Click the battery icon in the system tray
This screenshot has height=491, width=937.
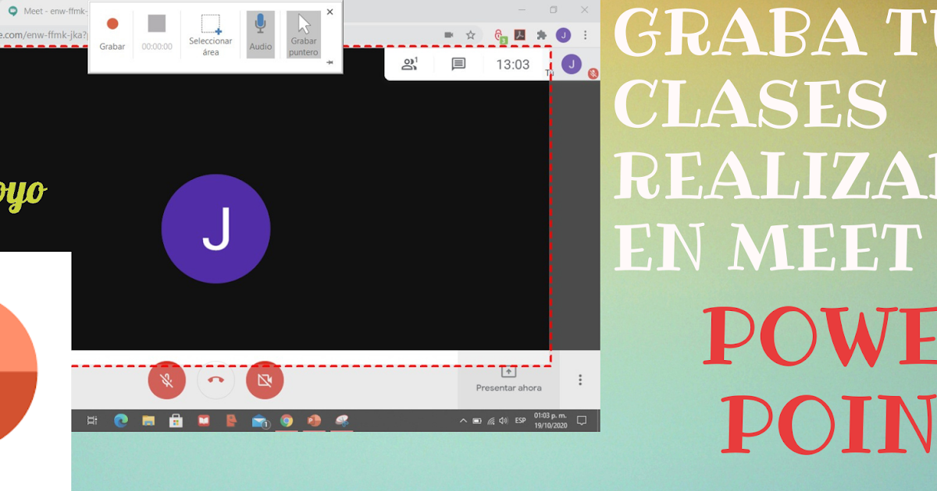478,421
